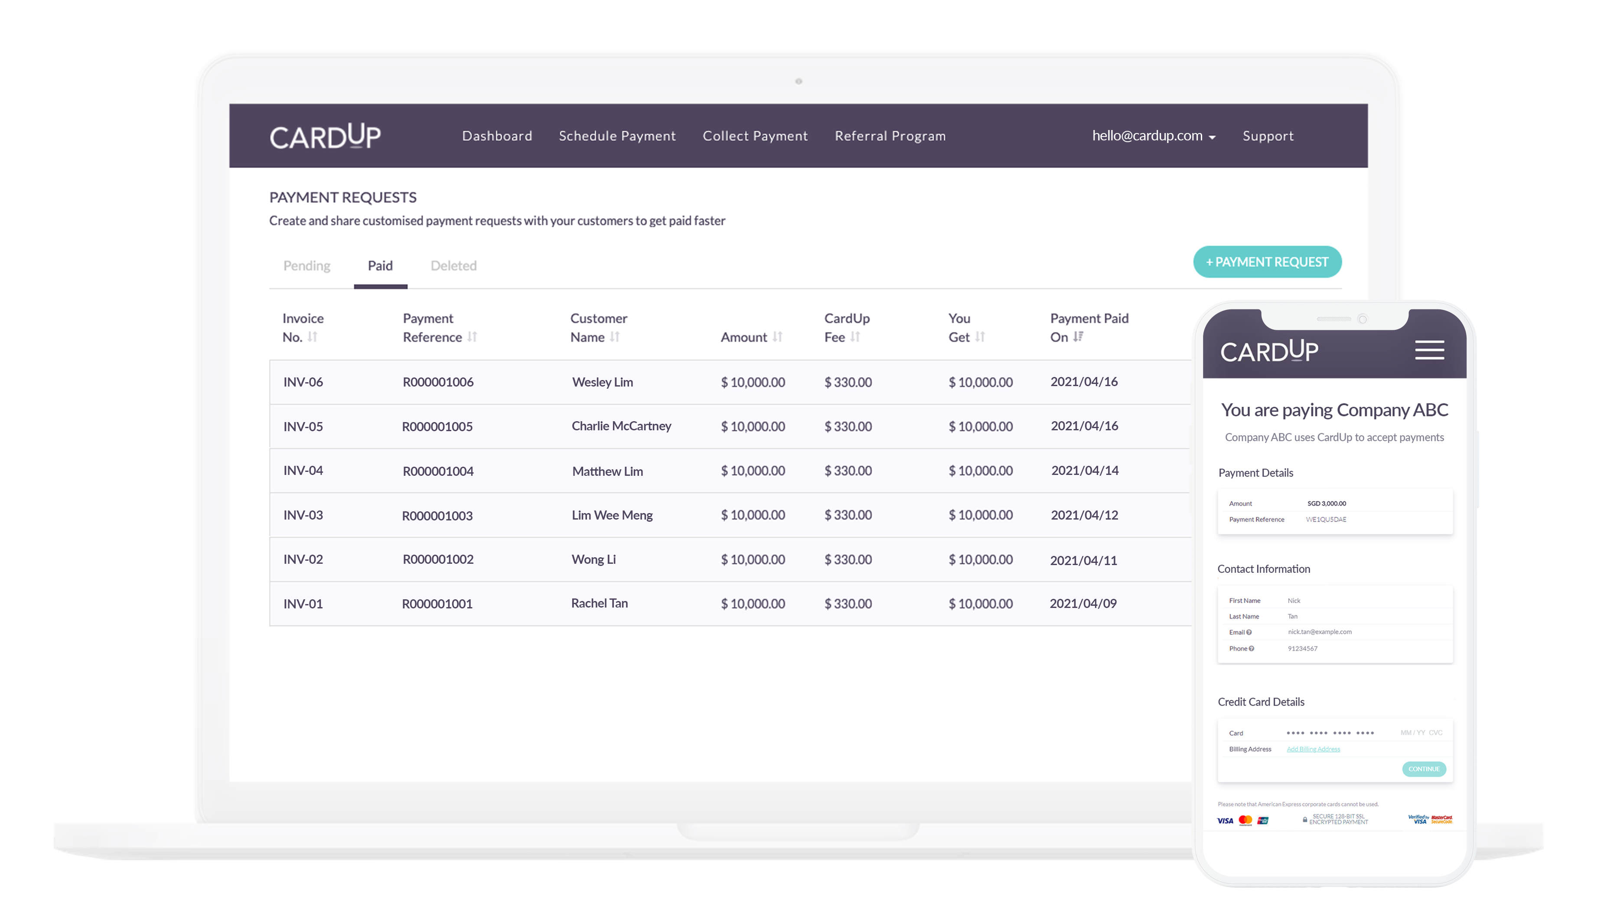Click customer name Wesley Lim
Screen dimensions: 1604x910
(602, 382)
